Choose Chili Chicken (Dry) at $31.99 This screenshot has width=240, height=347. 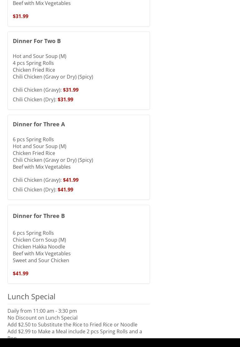(x=43, y=99)
